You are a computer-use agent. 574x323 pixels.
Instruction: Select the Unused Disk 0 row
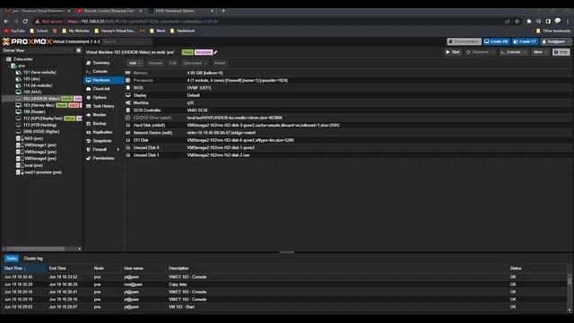pos(349,147)
